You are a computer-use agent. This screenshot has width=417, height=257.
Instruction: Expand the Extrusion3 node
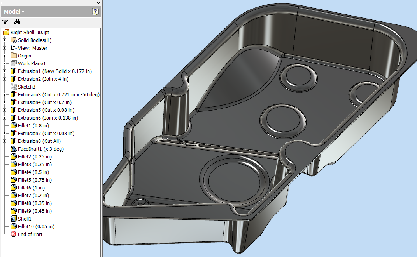(5, 94)
